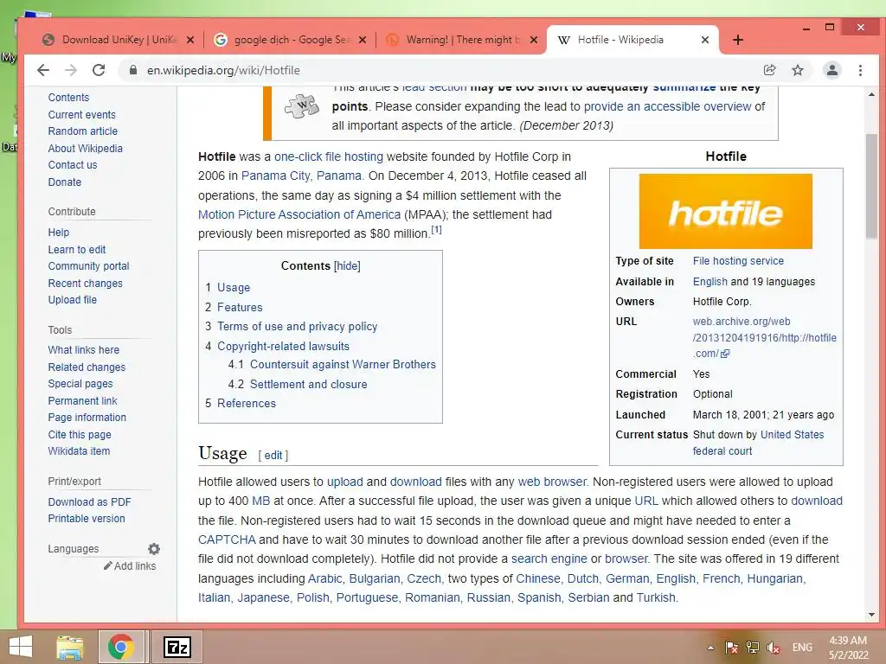Open United States federal court link
The width and height of the screenshot is (886, 664).
click(x=758, y=443)
